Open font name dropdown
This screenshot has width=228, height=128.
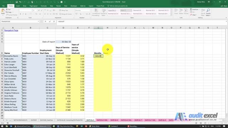coord(31,10)
